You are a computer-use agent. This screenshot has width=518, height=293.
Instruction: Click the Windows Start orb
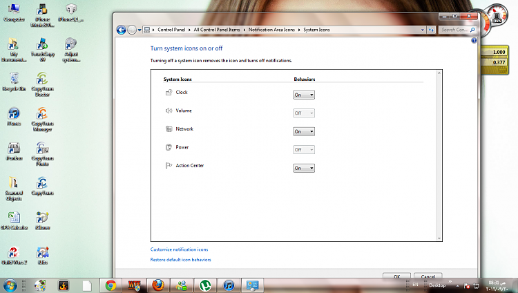tap(10, 285)
